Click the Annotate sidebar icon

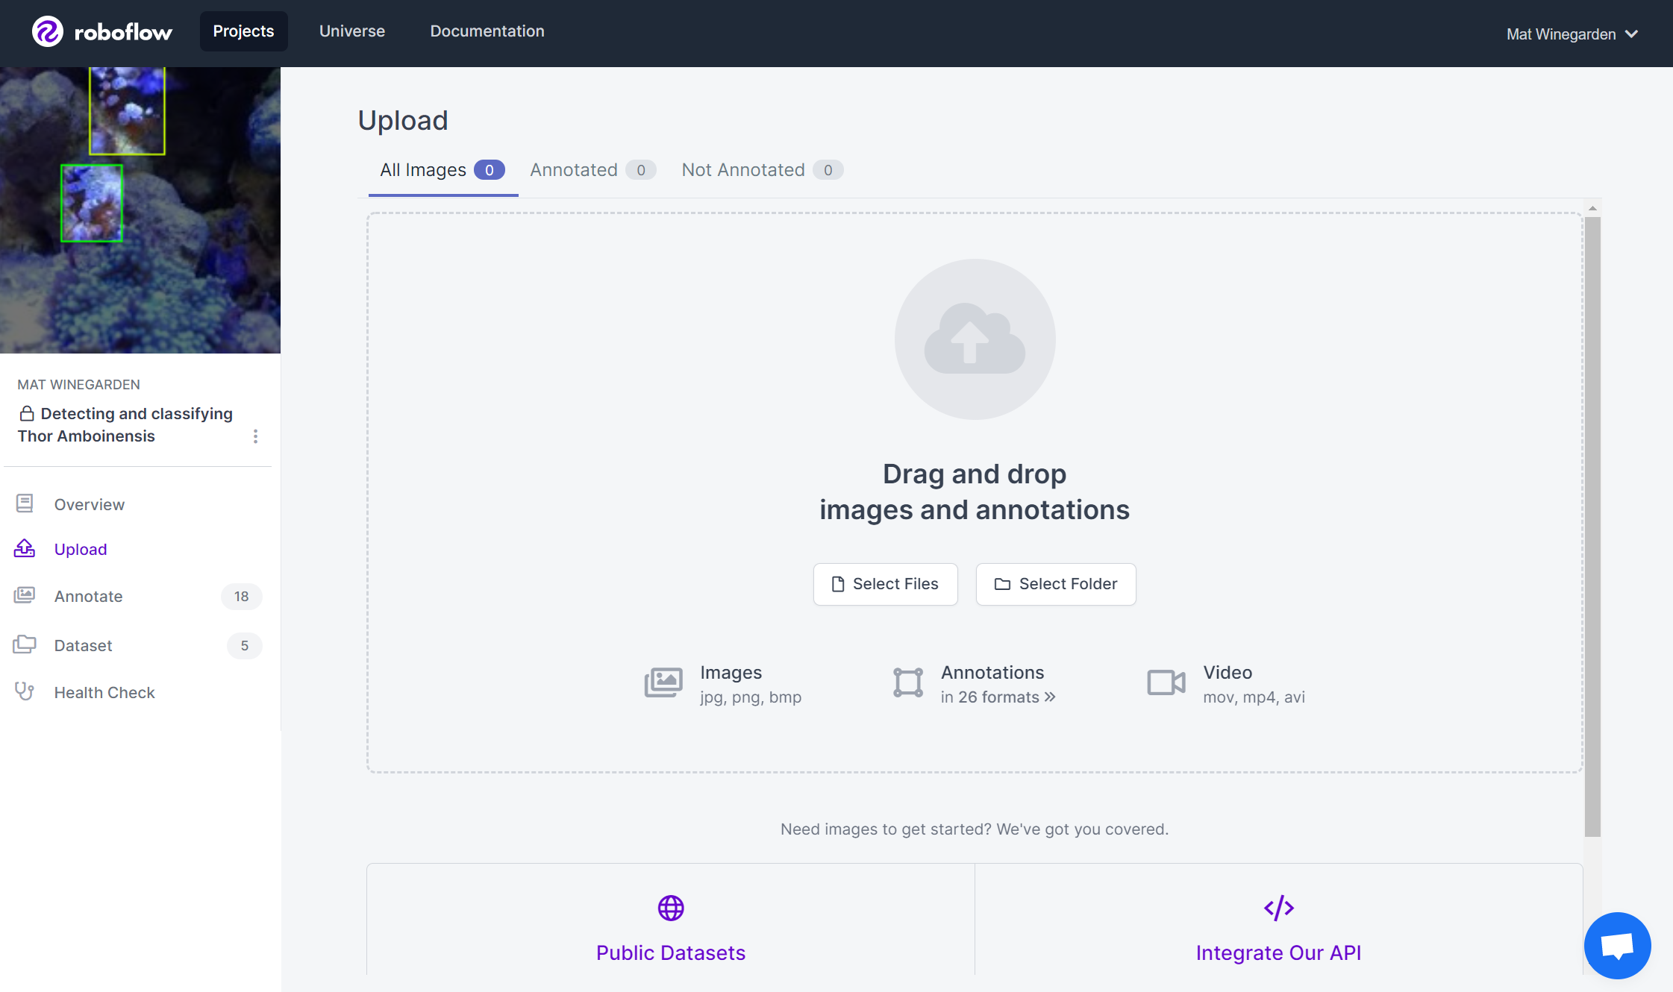click(25, 595)
